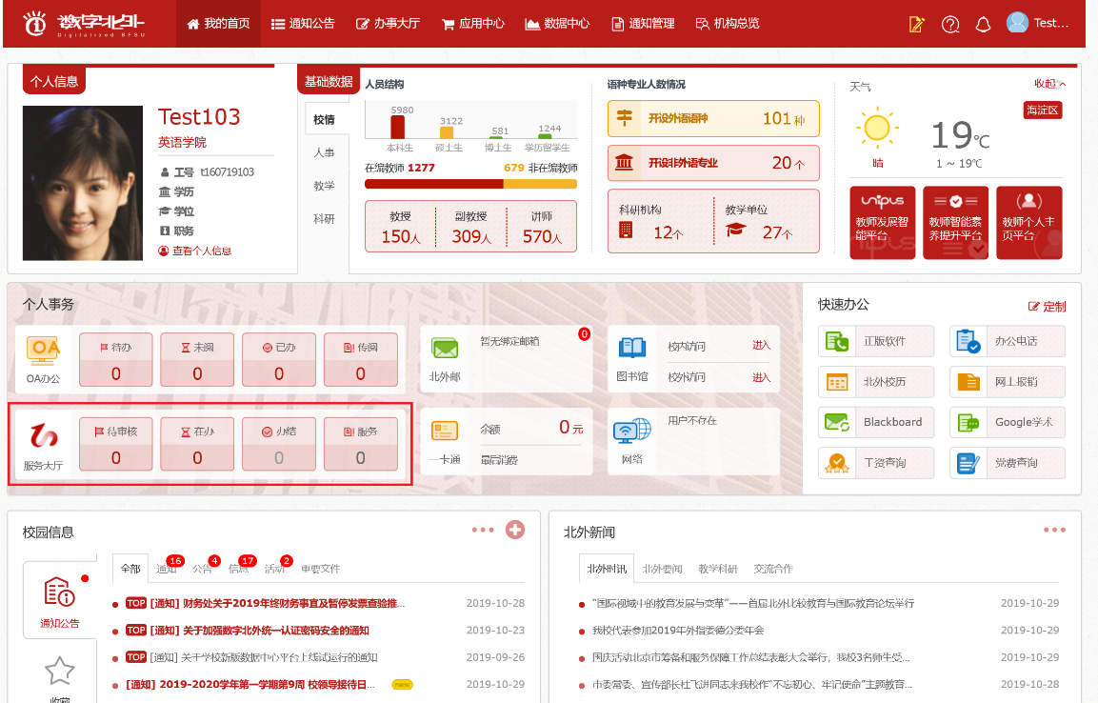The height and width of the screenshot is (703, 1098).
Task: Switch to 重要文件 tab
Action: [321, 569]
